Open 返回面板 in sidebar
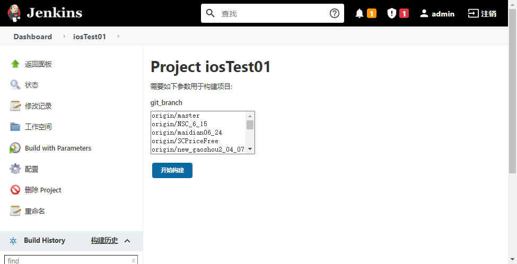This screenshot has width=517, height=264. click(38, 64)
